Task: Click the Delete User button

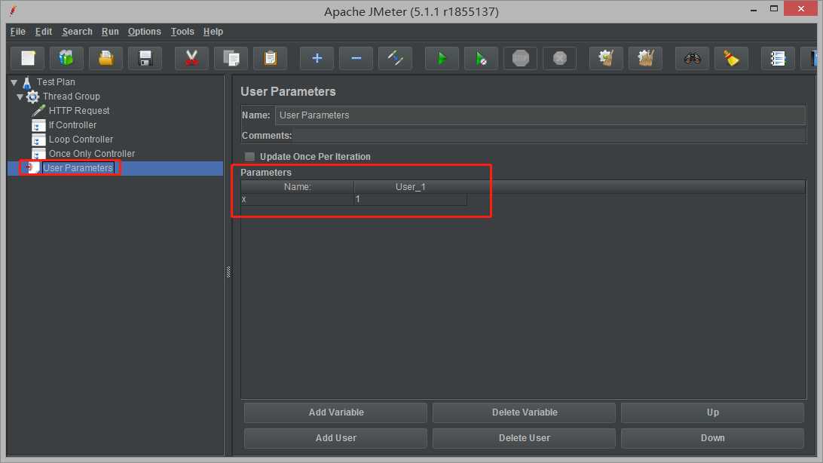Action: pos(525,438)
